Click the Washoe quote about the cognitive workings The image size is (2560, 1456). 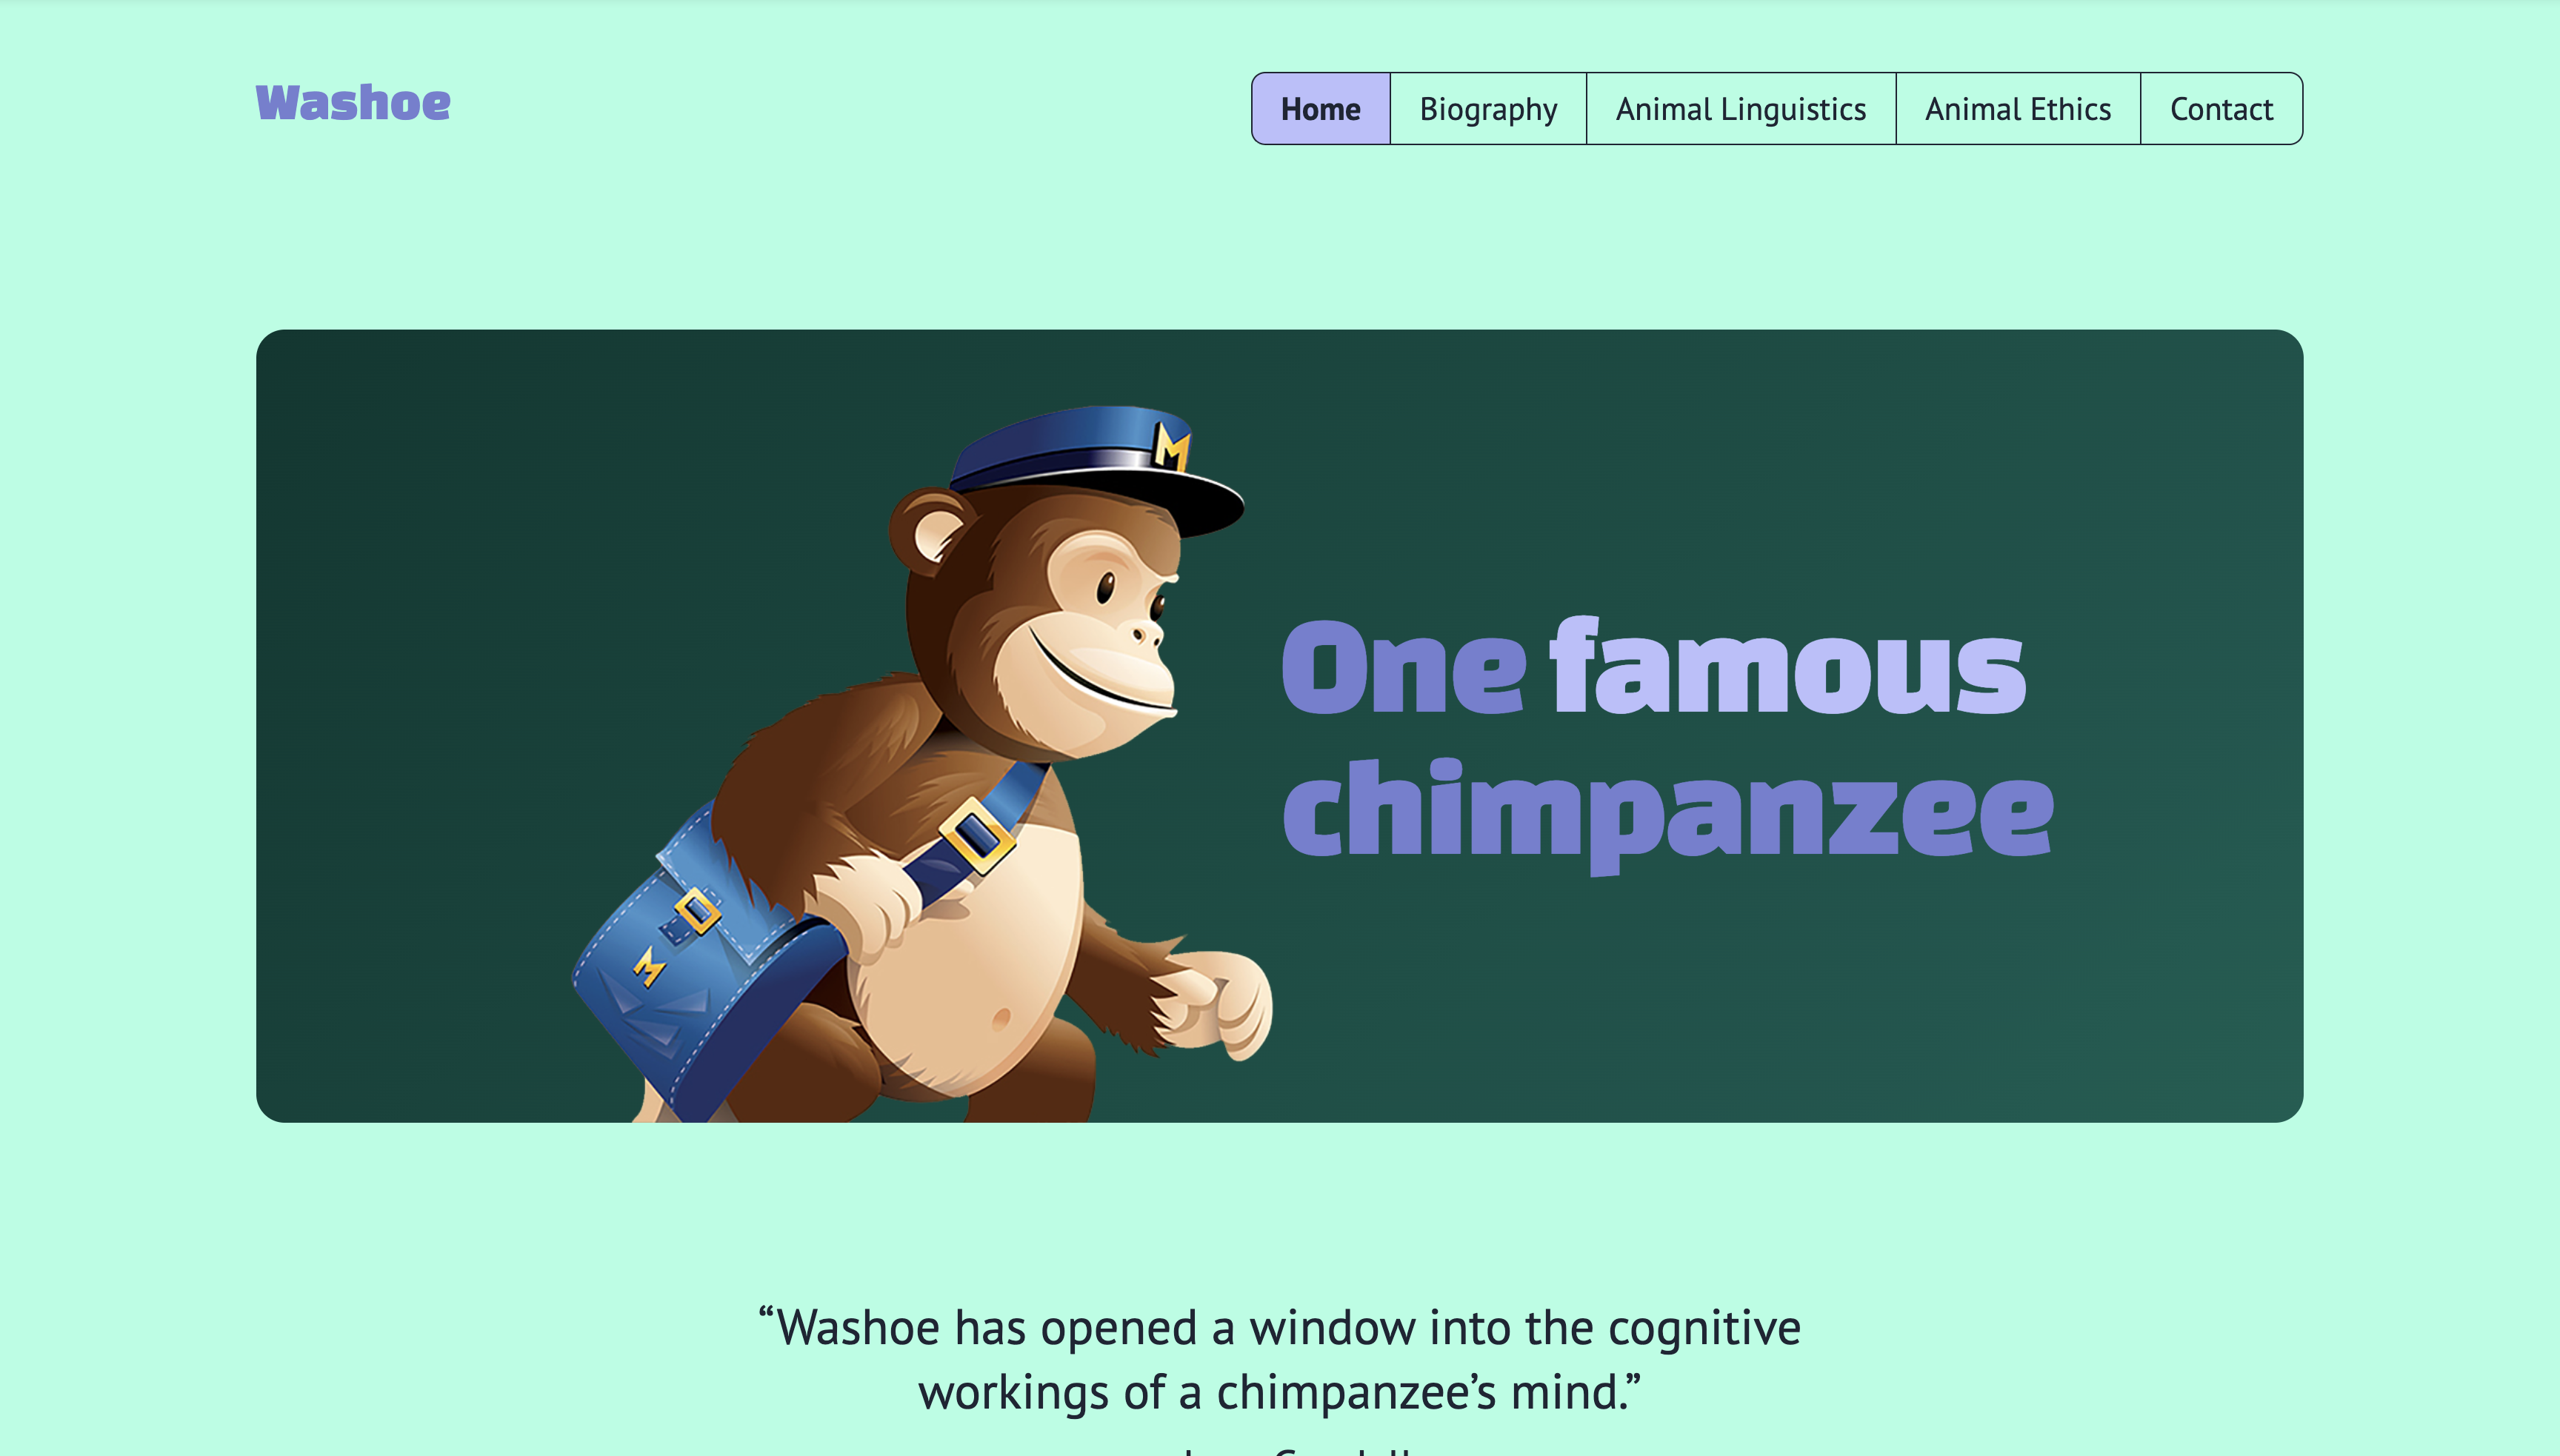tap(1280, 1360)
